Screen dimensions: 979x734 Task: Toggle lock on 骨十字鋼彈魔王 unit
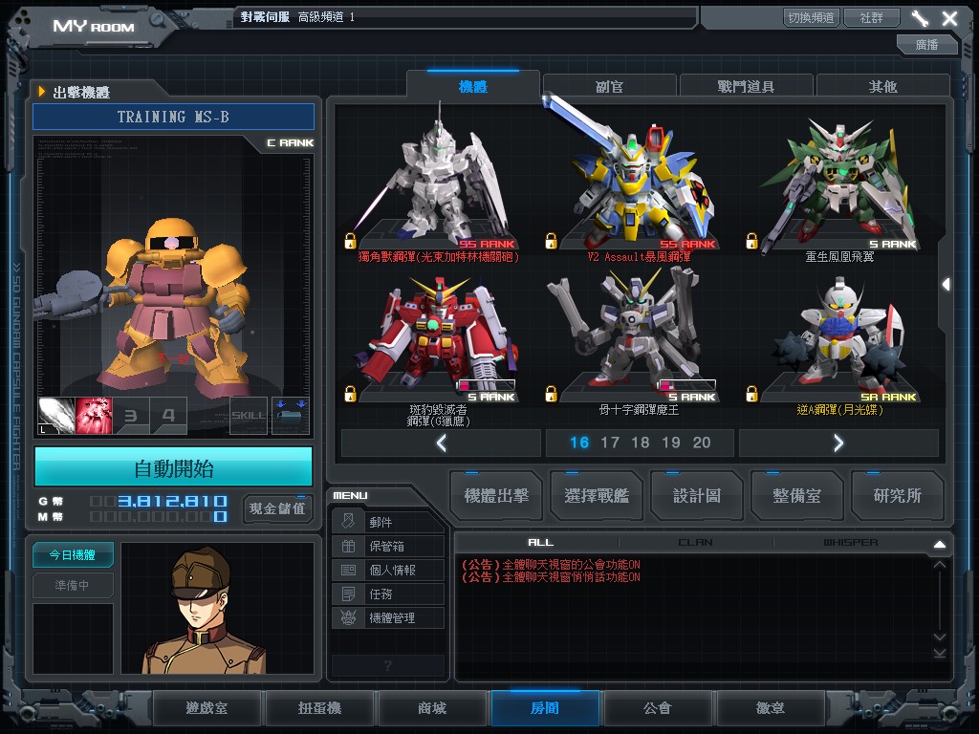click(551, 393)
